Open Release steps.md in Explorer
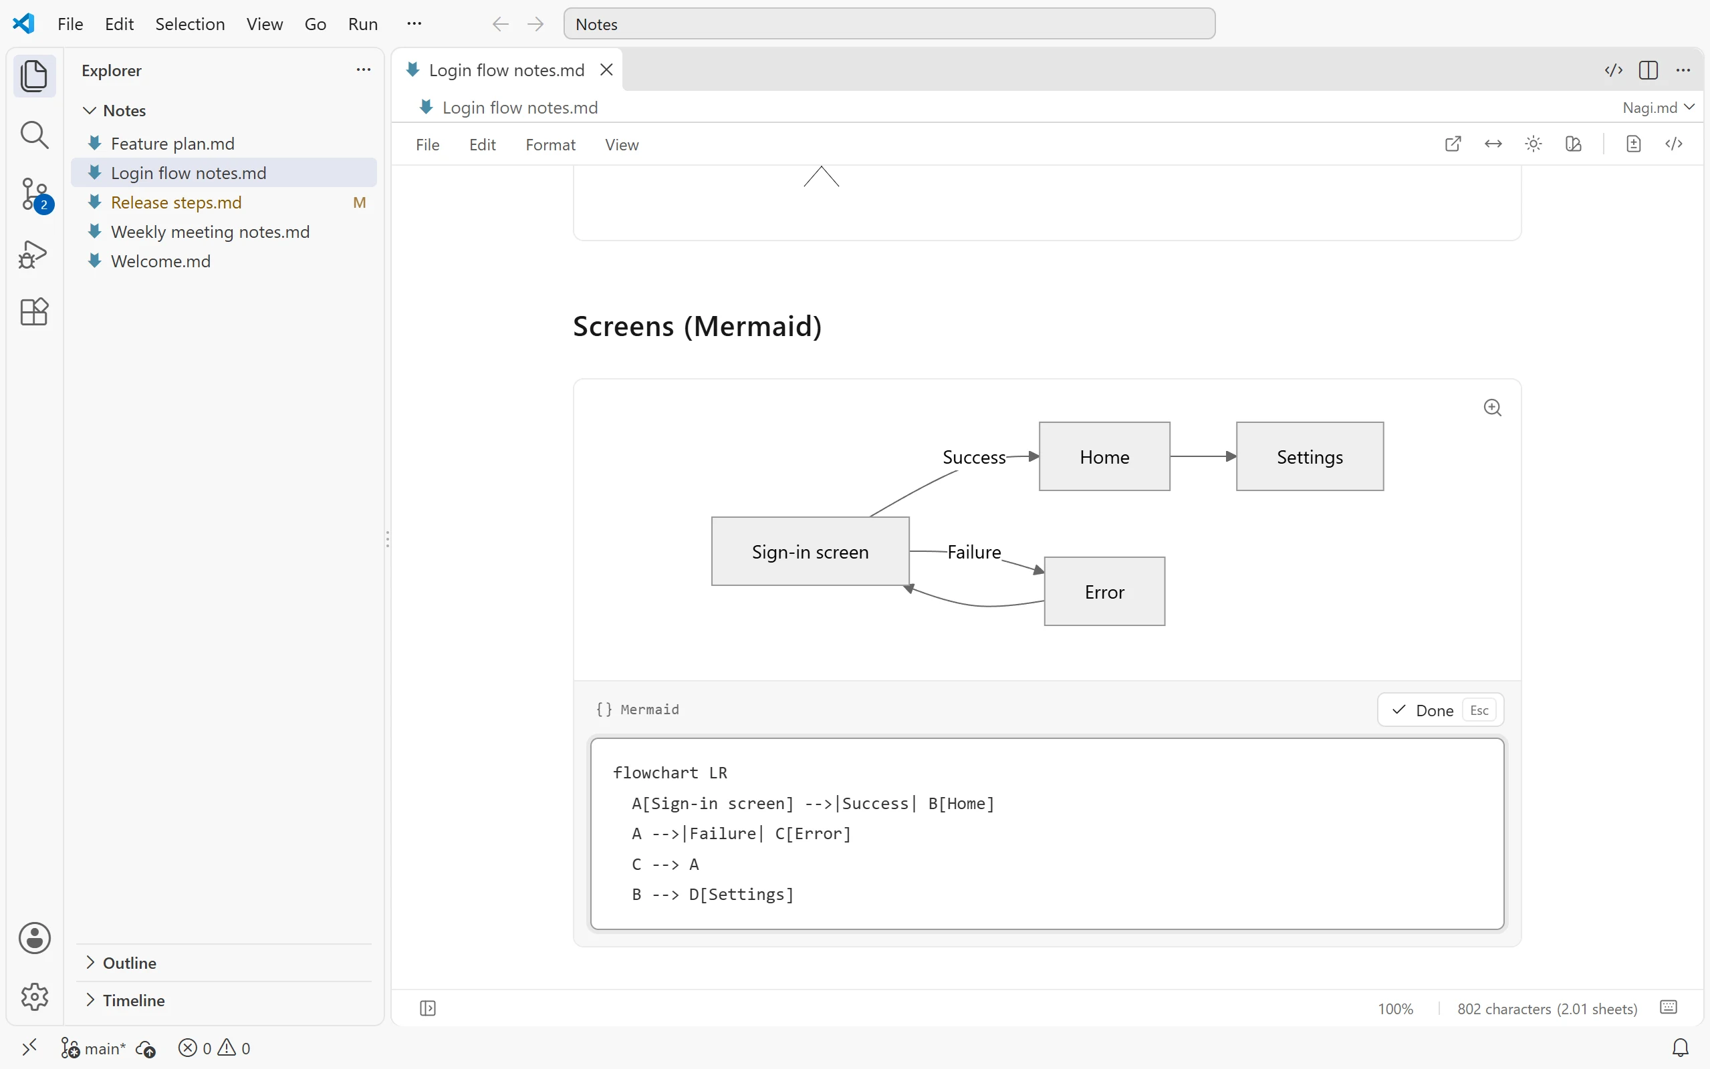 [x=223, y=202]
